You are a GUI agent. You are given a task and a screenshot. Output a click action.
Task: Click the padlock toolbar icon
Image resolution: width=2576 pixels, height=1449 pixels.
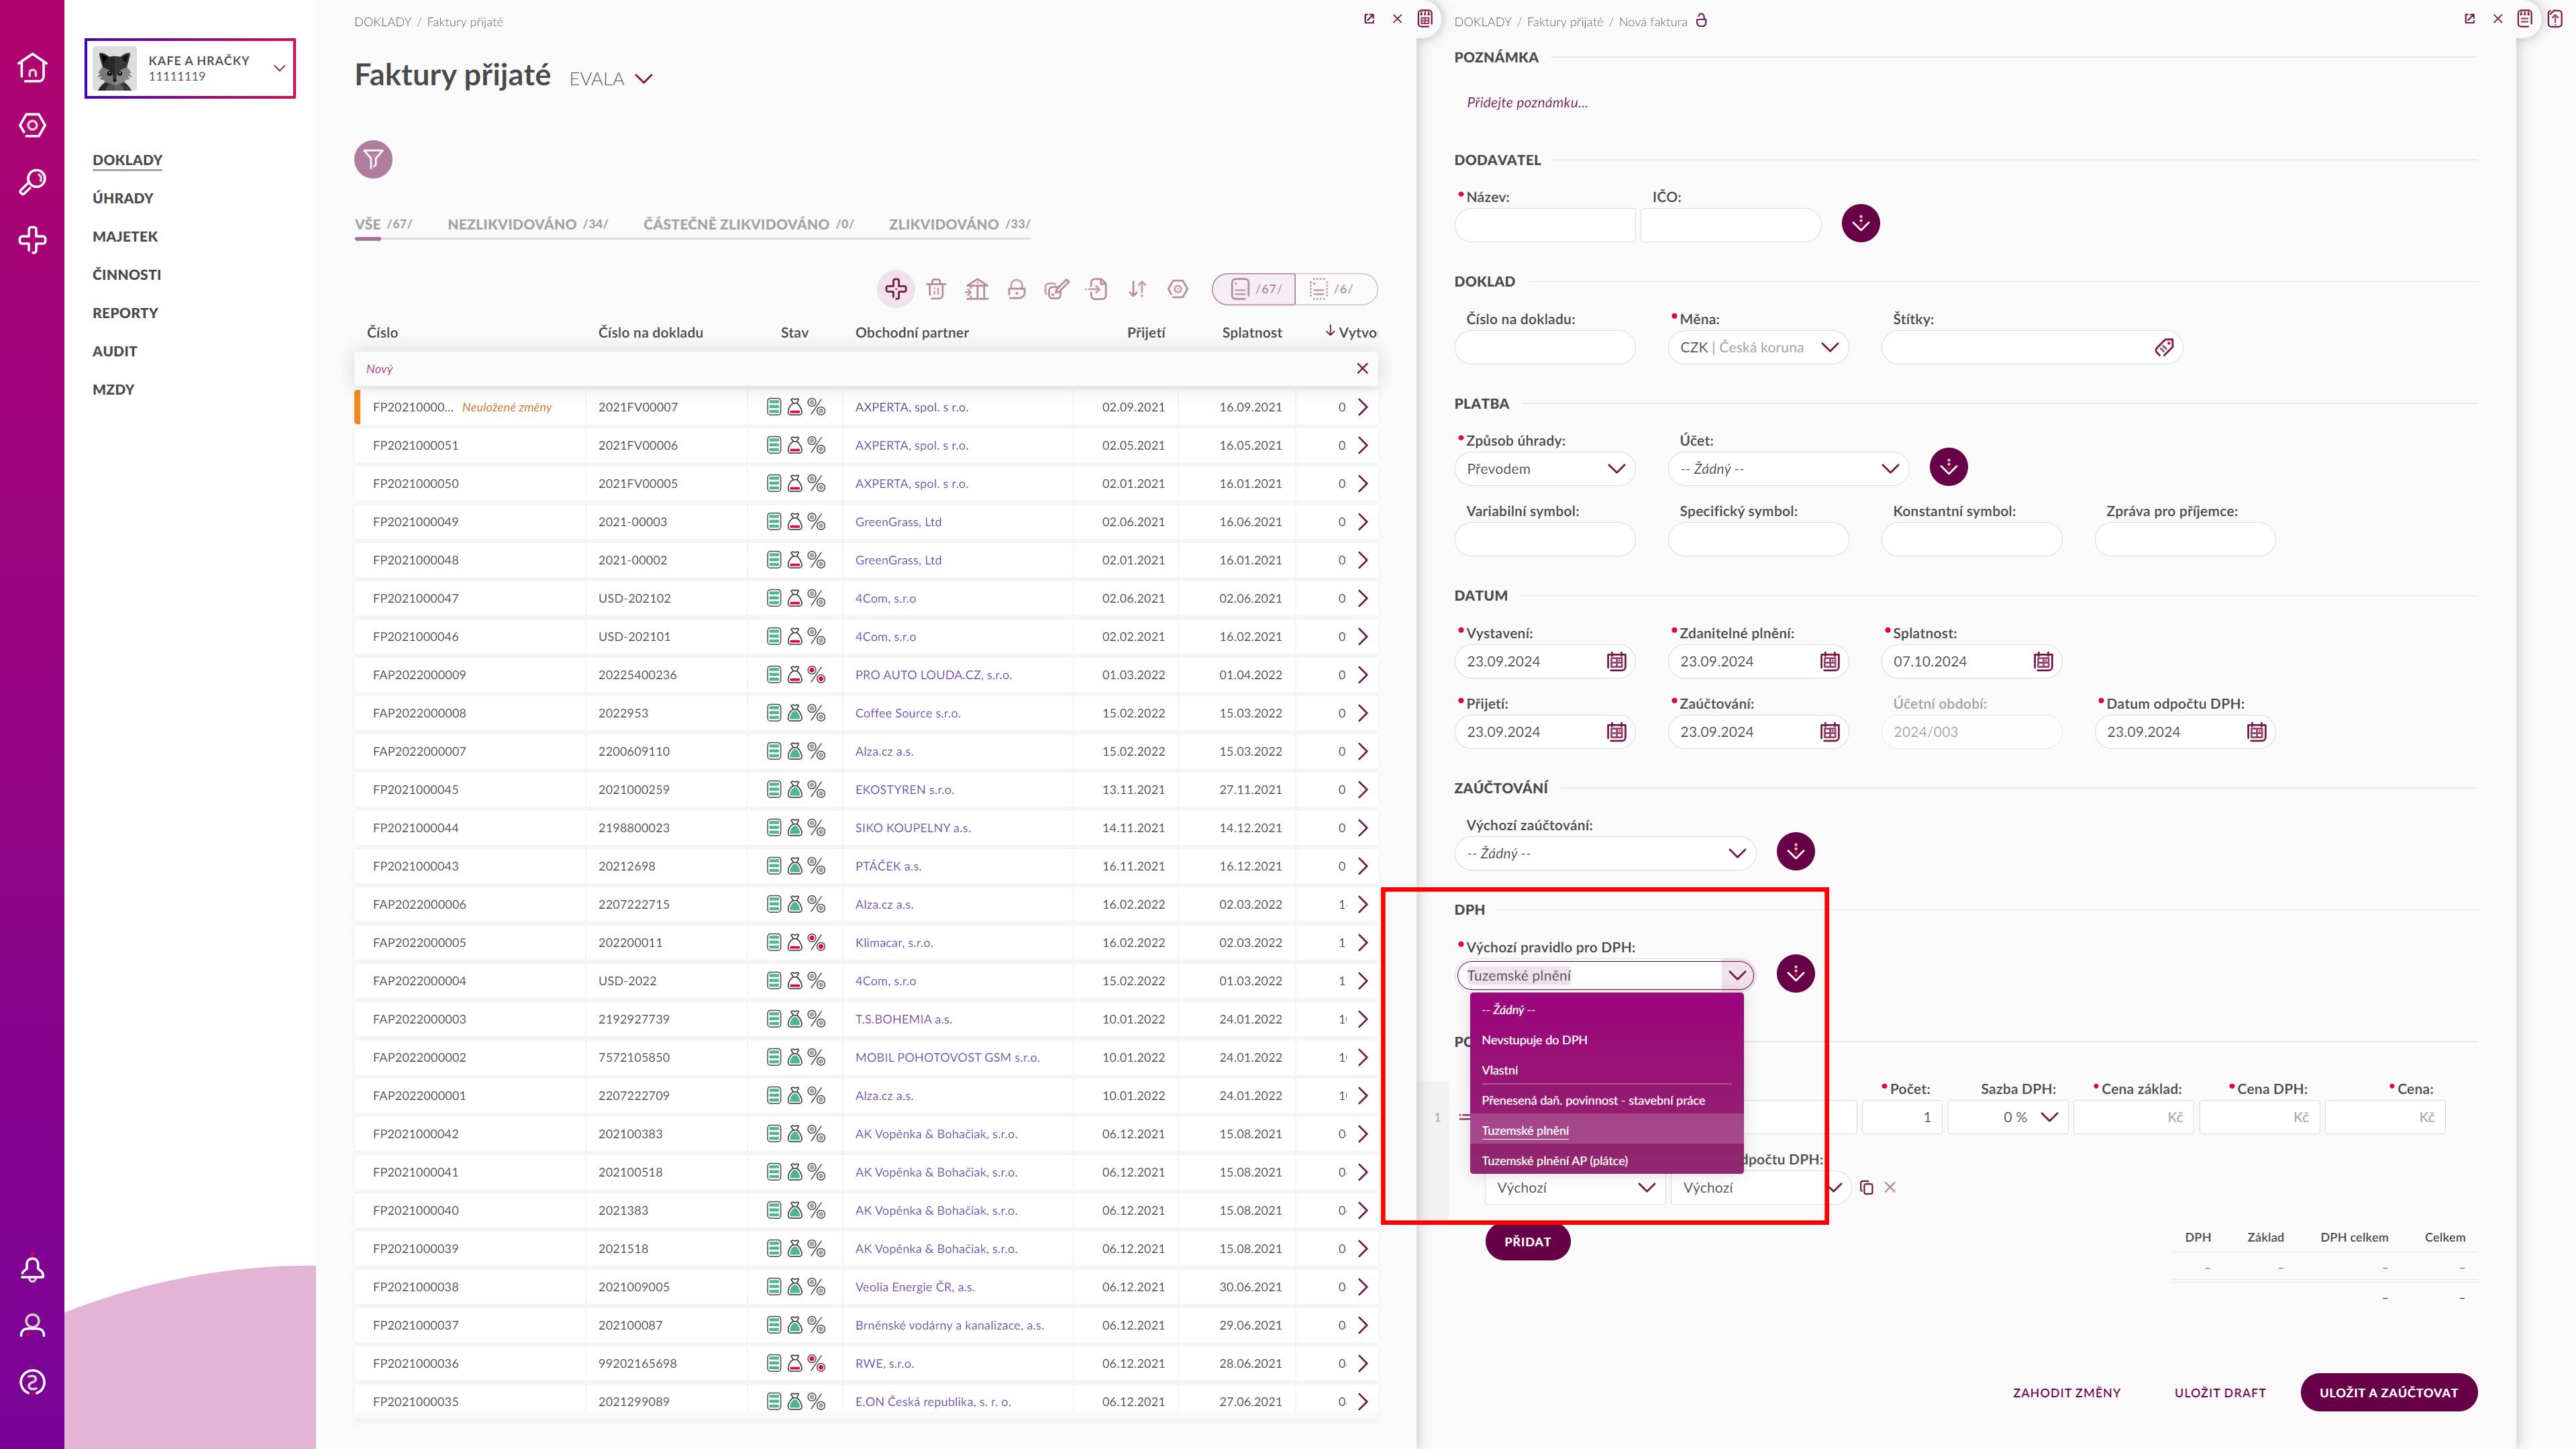pyautogui.click(x=1017, y=289)
